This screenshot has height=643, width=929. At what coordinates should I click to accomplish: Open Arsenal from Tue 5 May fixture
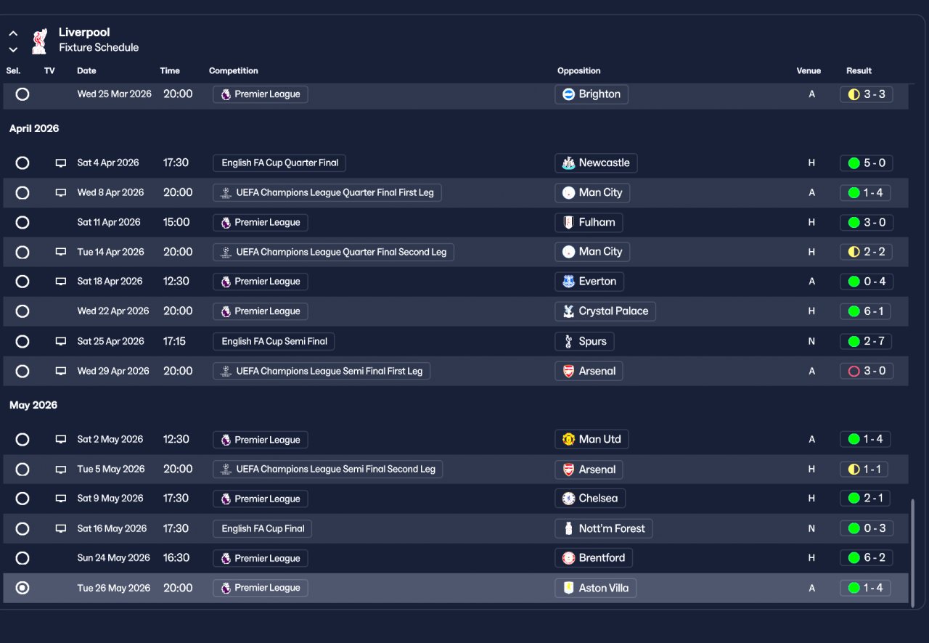(x=589, y=470)
